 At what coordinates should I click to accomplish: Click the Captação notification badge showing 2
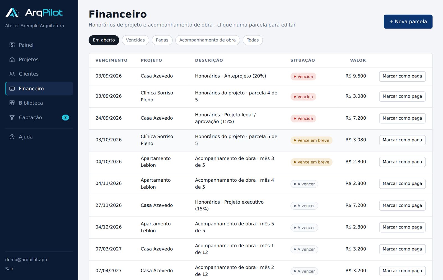pyautogui.click(x=65, y=117)
